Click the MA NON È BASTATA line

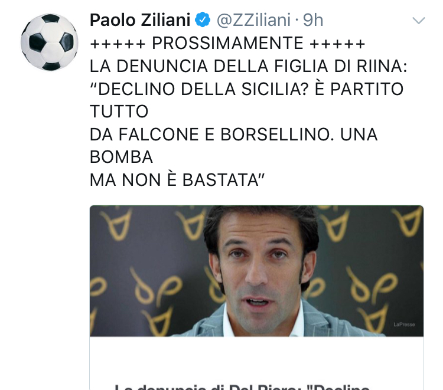(177, 180)
